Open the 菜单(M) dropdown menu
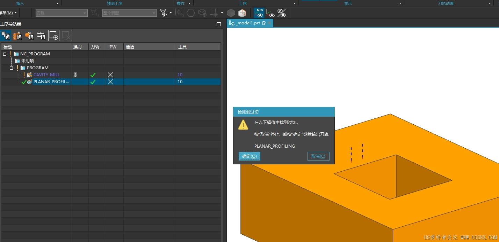Image resolution: width=499 pixels, height=242 pixels. point(8,13)
